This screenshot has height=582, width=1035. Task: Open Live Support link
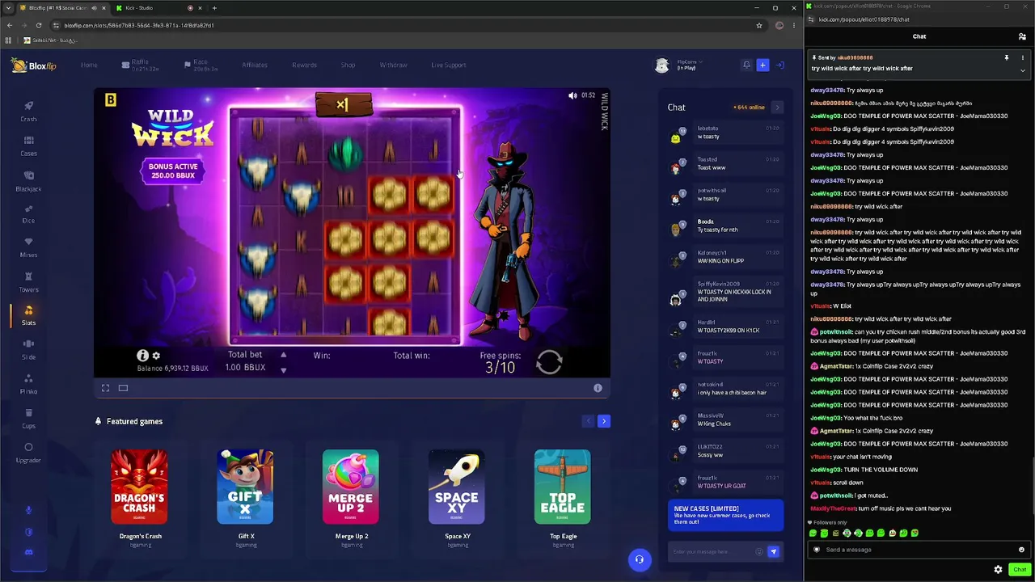point(449,65)
